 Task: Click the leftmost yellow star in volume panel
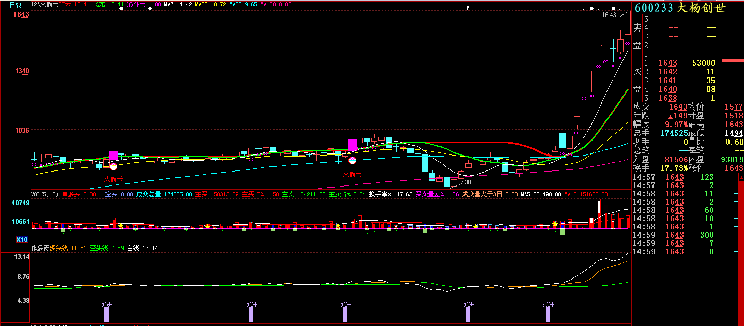(120, 226)
